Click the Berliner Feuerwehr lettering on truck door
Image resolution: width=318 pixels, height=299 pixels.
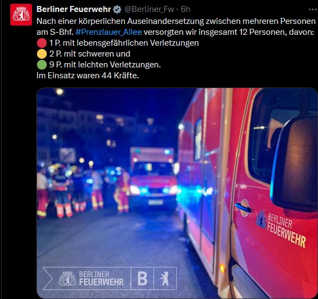[x=286, y=231]
